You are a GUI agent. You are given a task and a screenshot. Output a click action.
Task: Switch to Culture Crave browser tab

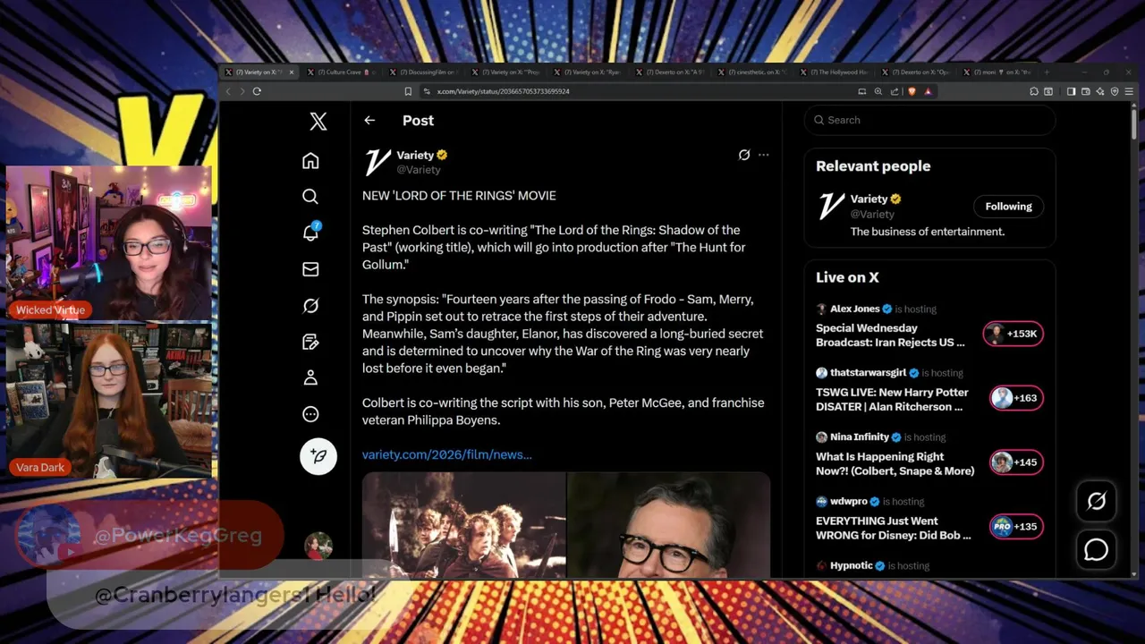coord(341,72)
